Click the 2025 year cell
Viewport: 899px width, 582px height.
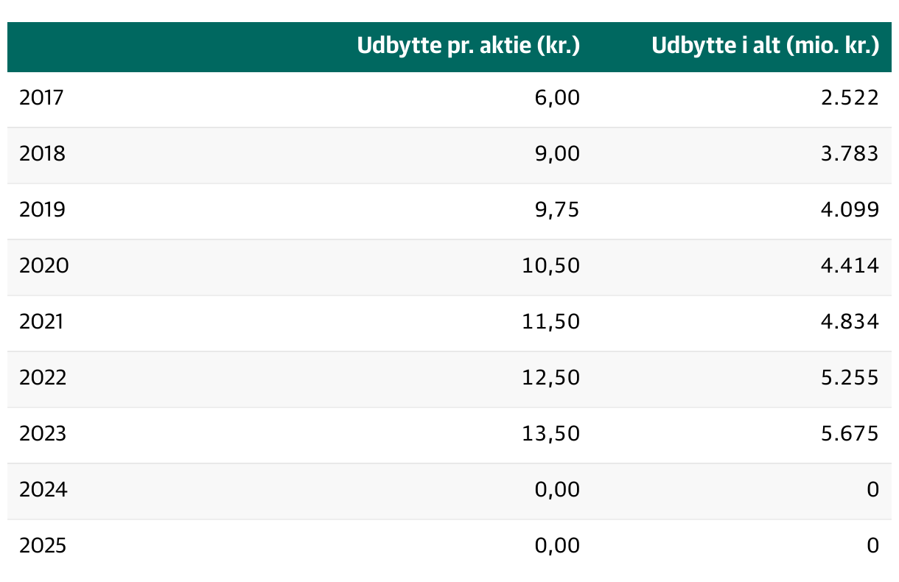43,546
